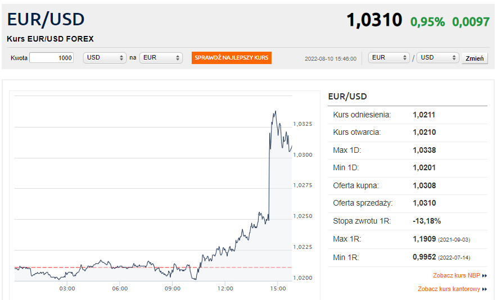This screenshot has height=300, width=497.
Task: Click the 0,0097 change value
Action: click(471, 22)
